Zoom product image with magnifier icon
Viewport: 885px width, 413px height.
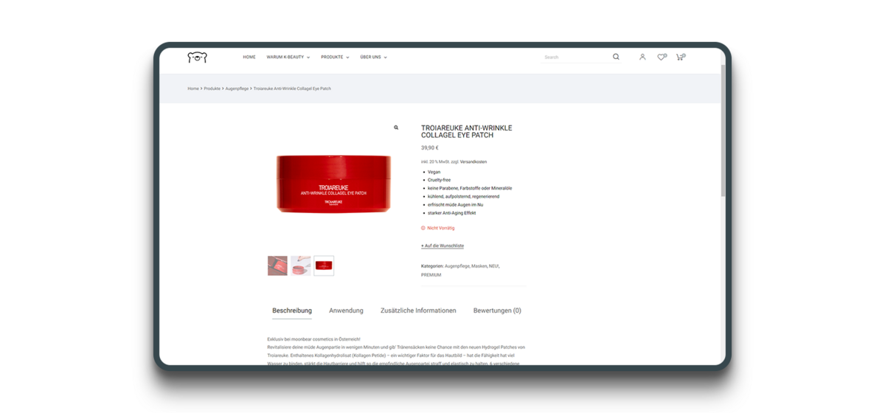[x=396, y=128]
